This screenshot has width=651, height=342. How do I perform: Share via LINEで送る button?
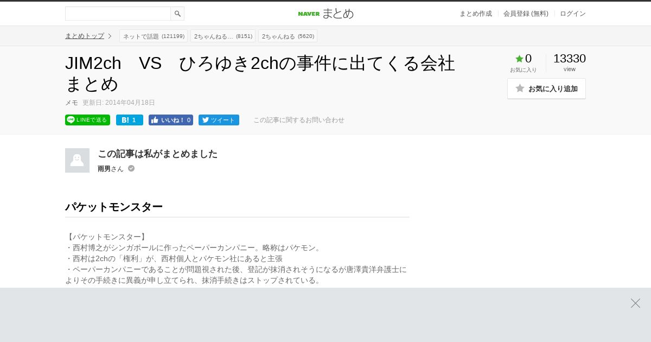click(x=87, y=120)
